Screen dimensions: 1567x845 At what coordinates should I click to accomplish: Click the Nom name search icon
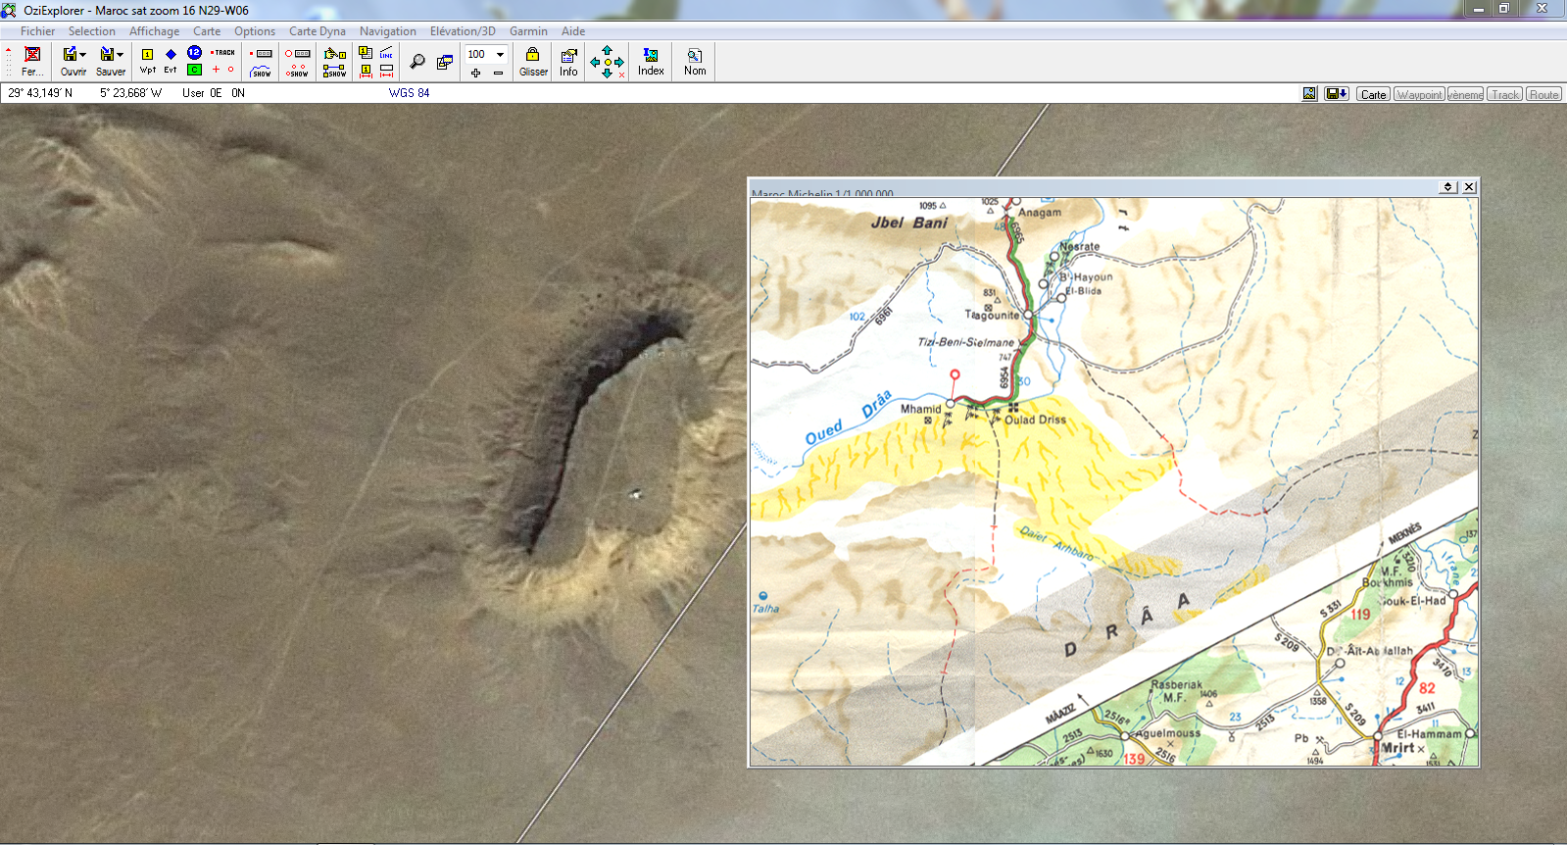coord(695,61)
